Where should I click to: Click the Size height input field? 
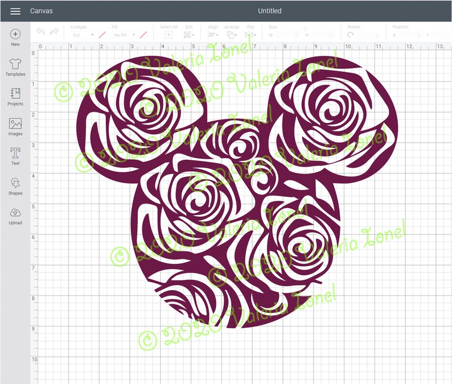pos(322,35)
